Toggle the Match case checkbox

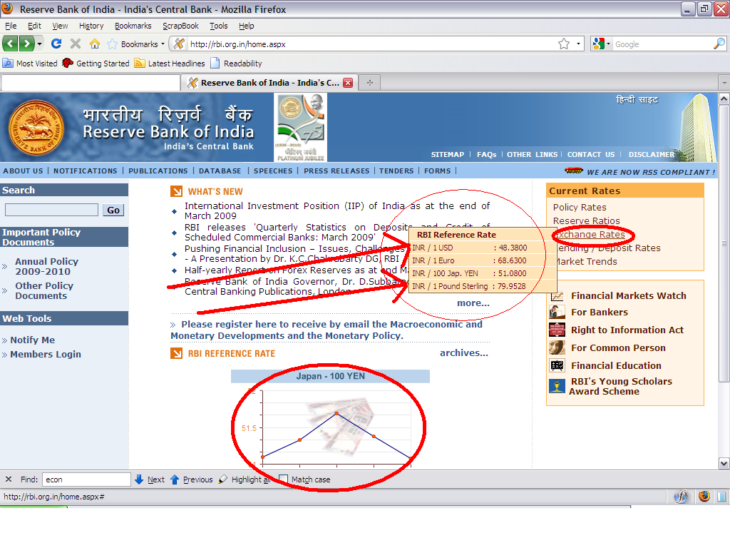point(283,479)
